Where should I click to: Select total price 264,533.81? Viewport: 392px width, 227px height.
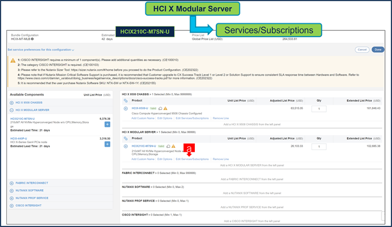290,39
